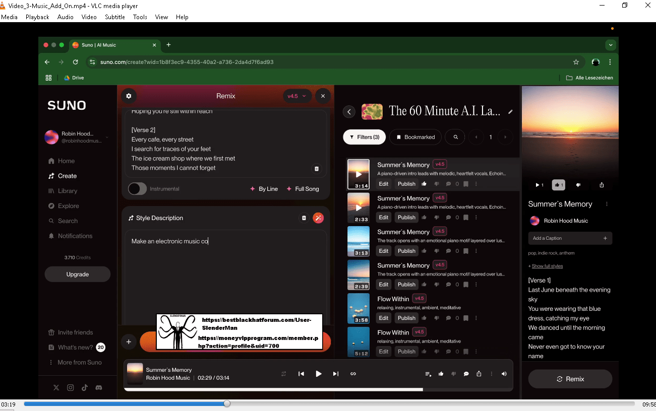Edit the first Summer's Memory track

click(x=384, y=184)
